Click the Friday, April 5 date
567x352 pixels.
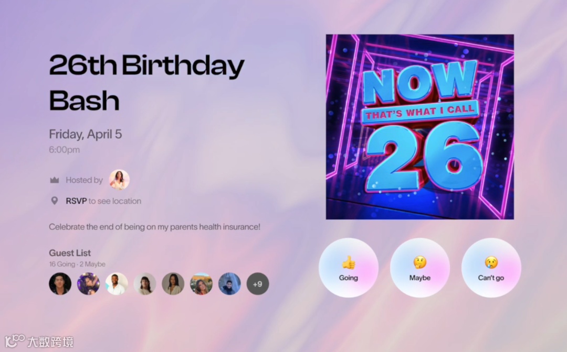(x=86, y=134)
